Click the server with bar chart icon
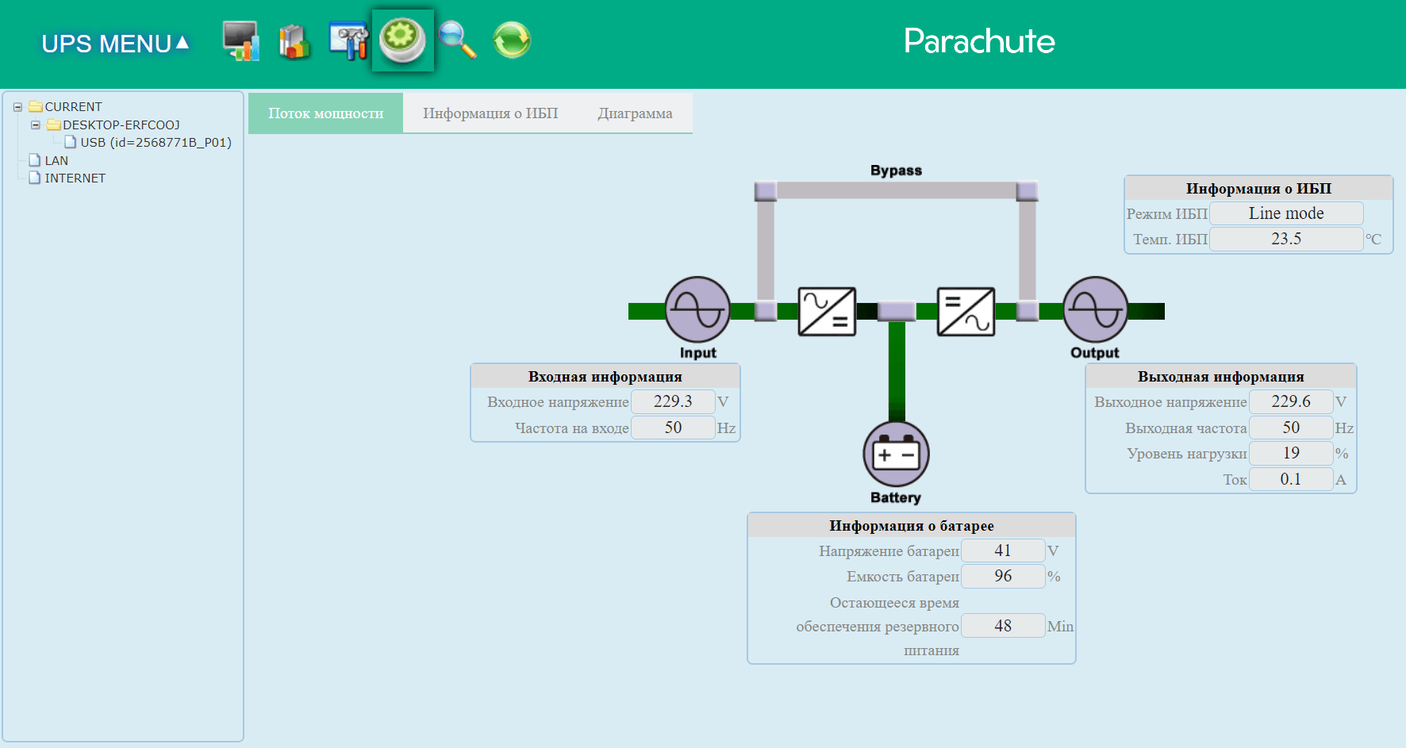Screen dimensions: 1406x748 click(x=294, y=41)
